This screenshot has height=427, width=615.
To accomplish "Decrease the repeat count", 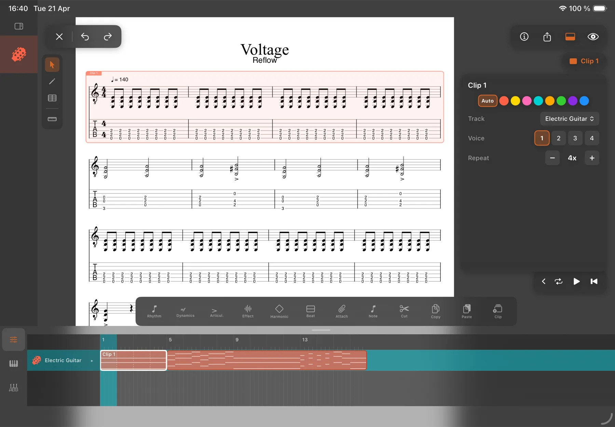I will (552, 158).
